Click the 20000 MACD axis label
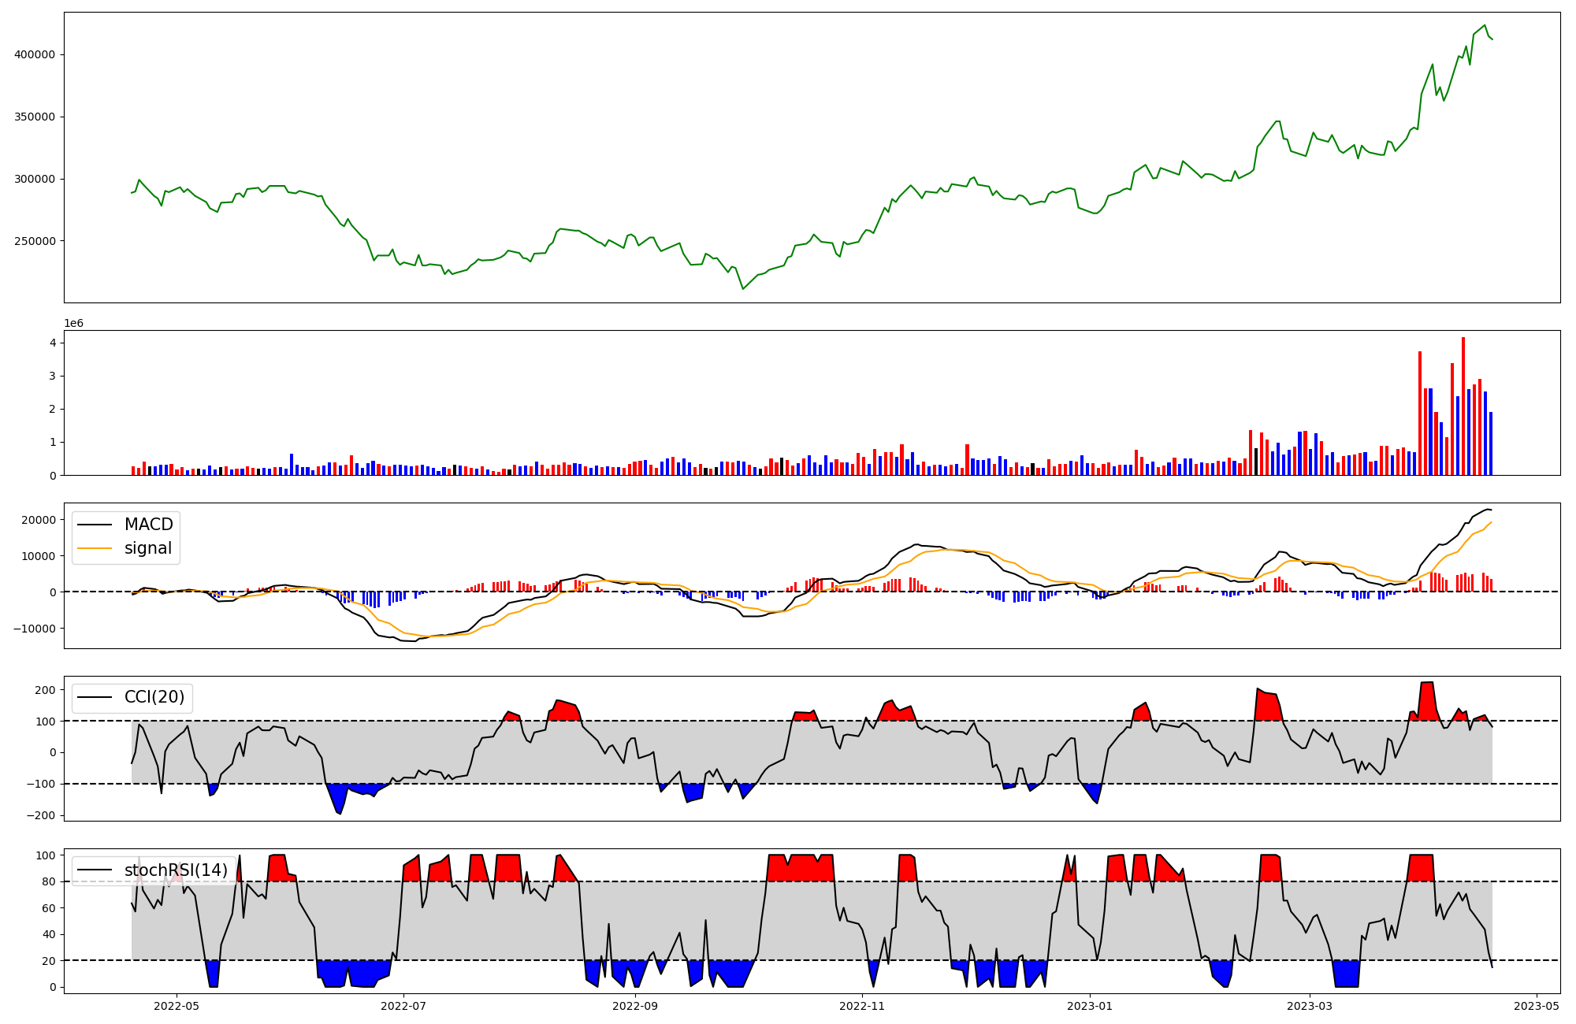 coord(38,520)
